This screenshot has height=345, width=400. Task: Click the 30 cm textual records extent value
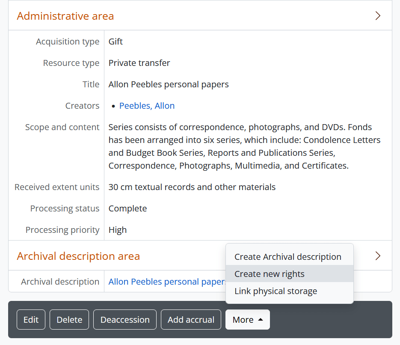pyautogui.click(x=192, y=187)
